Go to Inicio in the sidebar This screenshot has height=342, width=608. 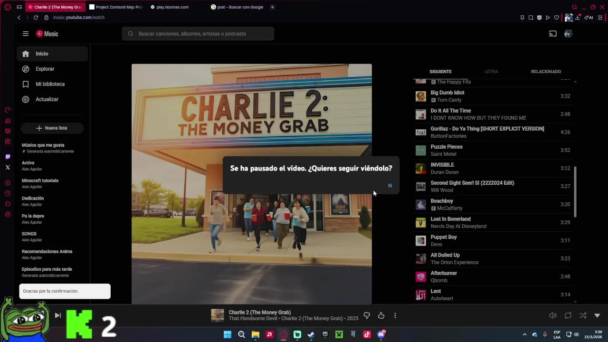pos(52,54)
